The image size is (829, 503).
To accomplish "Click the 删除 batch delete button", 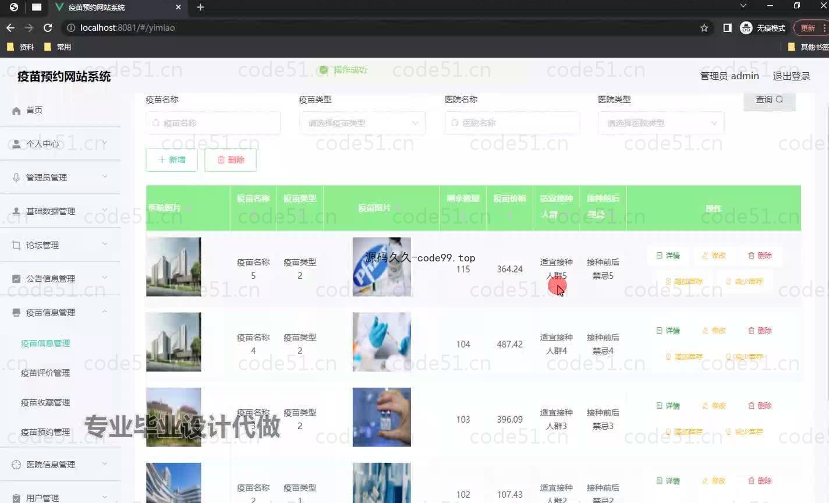I will 231,160.
